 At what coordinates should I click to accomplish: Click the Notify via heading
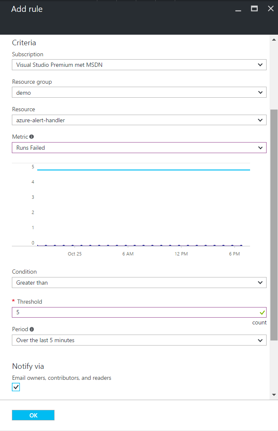[x=28, y=366]
